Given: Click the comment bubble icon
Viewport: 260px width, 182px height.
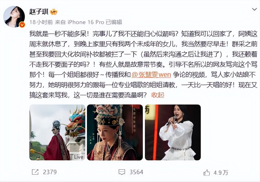Looking at the screenshot, I should [x=122, y=172].
